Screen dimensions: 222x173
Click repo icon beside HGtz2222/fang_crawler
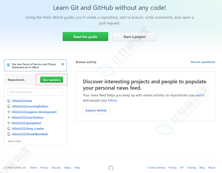click(9, 129)
